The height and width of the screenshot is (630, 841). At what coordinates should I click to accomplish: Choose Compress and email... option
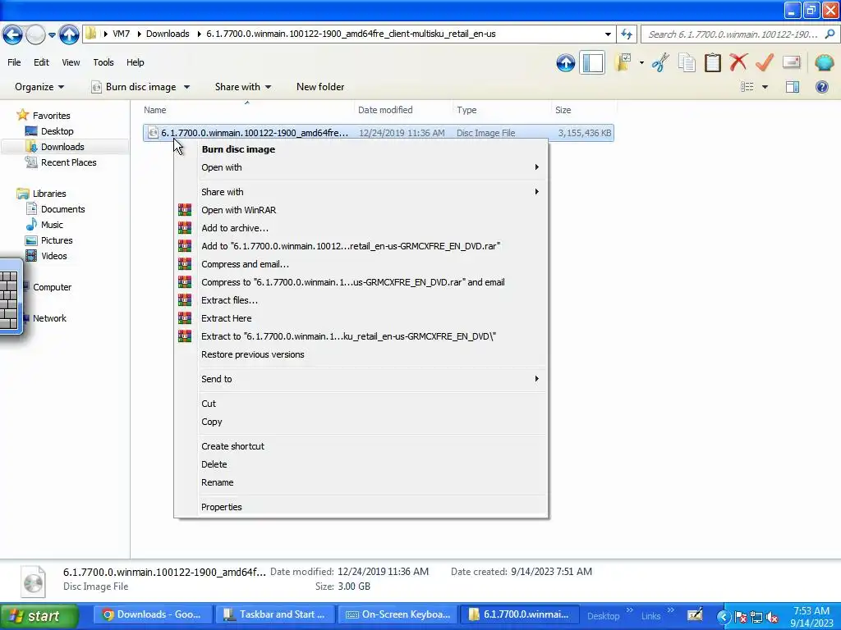pyautogui.click(x=361, y=264)
